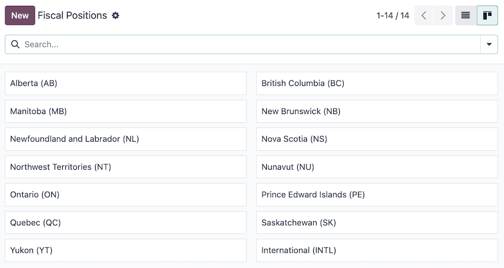Open the Ontario (ON) fiscal position
The height and width of the screenshot is (268, 504).
coord(125,195)
